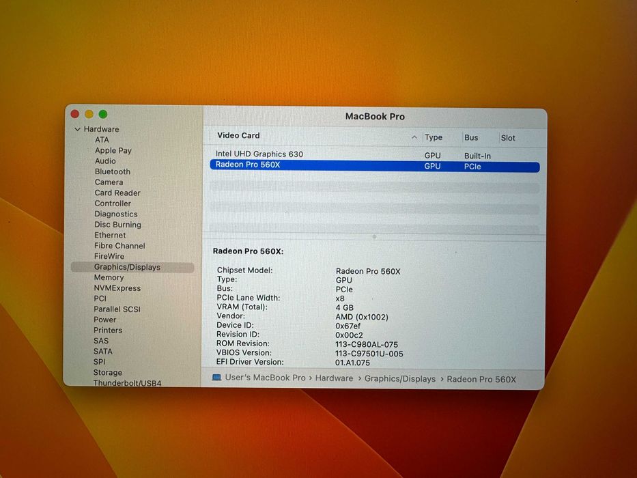This screenshot has height=478, width=637.
Task: Click the Revision ID value 0x00c2
Action: coord(349,335)
